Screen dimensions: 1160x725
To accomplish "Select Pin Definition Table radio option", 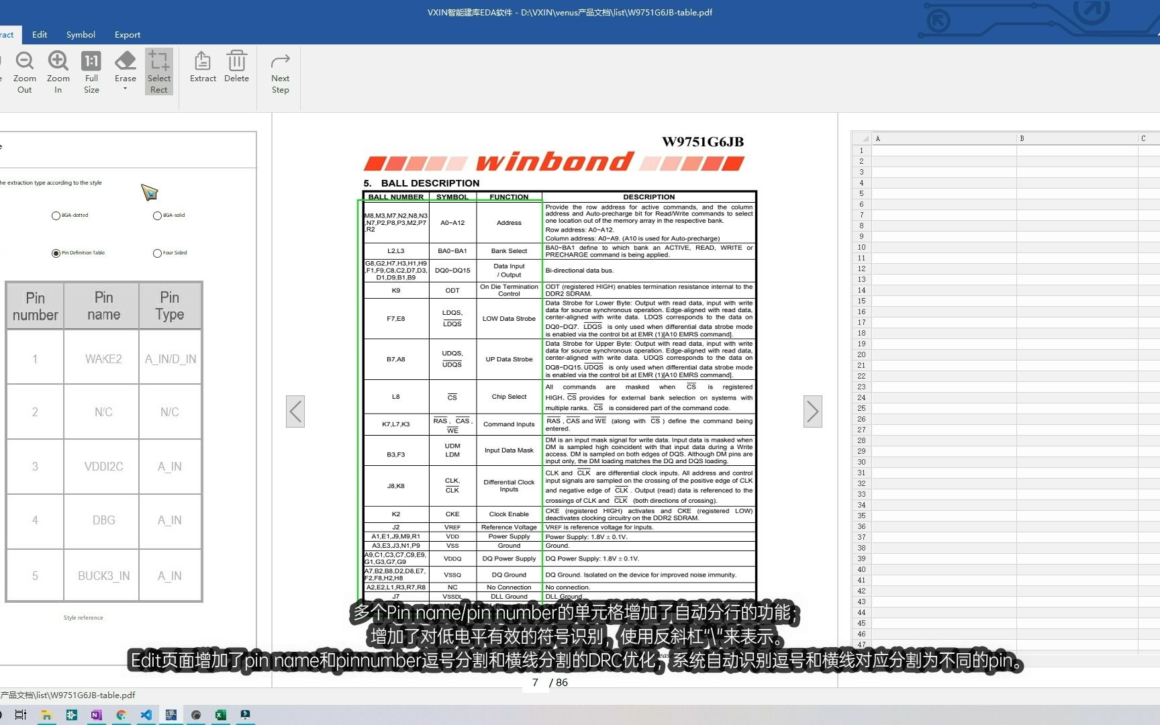I will tap(56, 253).
